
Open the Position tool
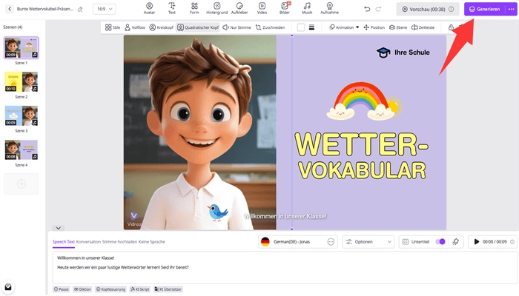[374, 27]
